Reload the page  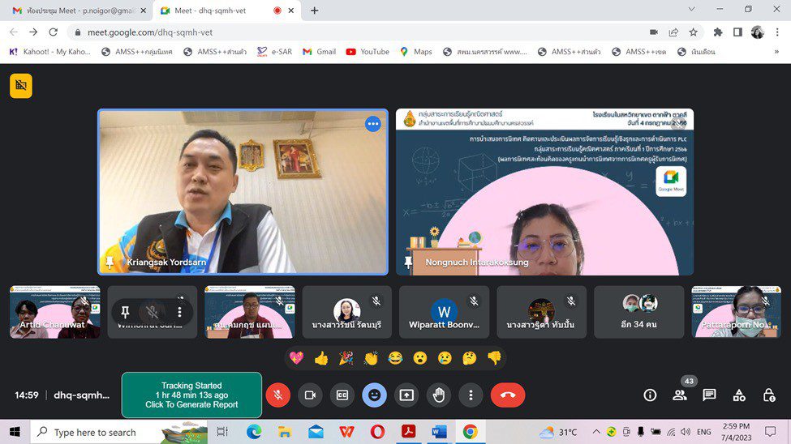click(x=53, y=32)
